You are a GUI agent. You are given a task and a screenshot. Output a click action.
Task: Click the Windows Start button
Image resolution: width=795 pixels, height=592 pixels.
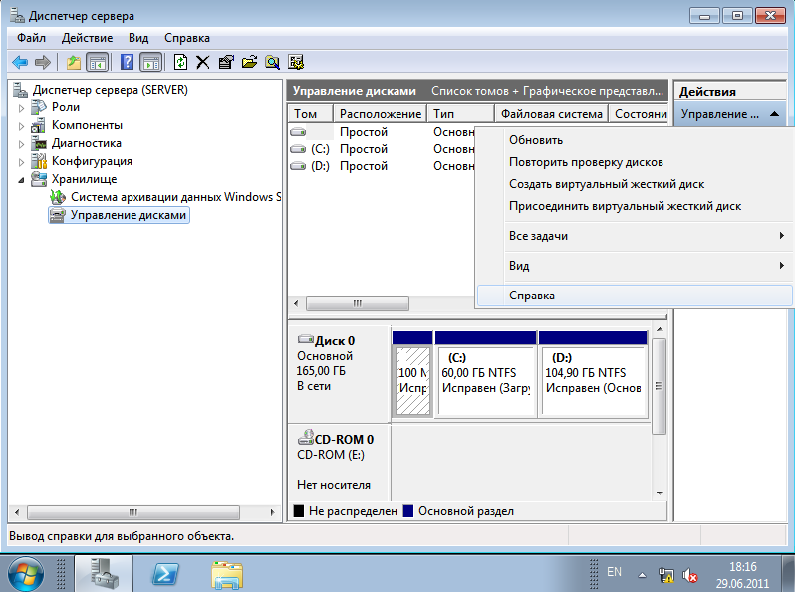(26, 575)
